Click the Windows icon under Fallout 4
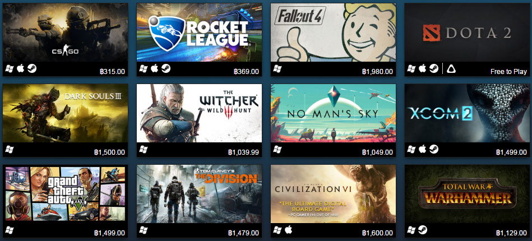532x241 pixels. (277, 69)
